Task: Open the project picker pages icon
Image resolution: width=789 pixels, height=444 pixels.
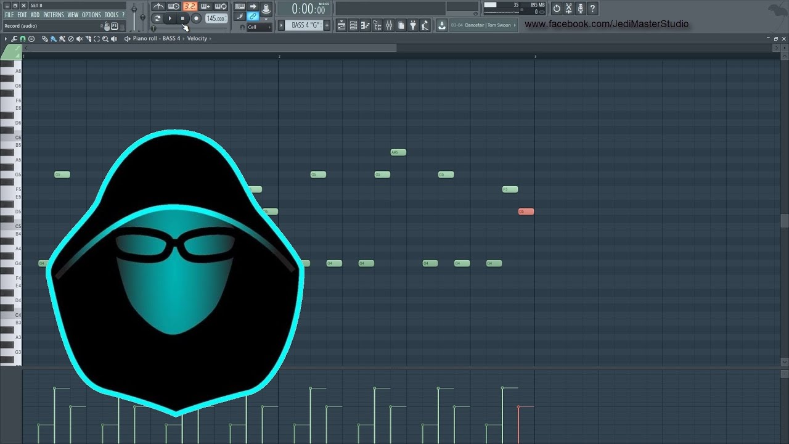Action: click(401, 25)
